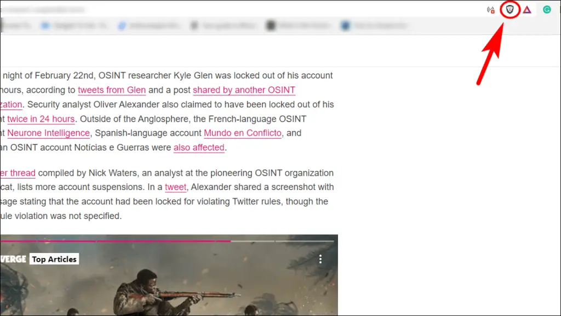Click the blocked broadcast signal icon

pyautogui.click(x=491, y=10)
